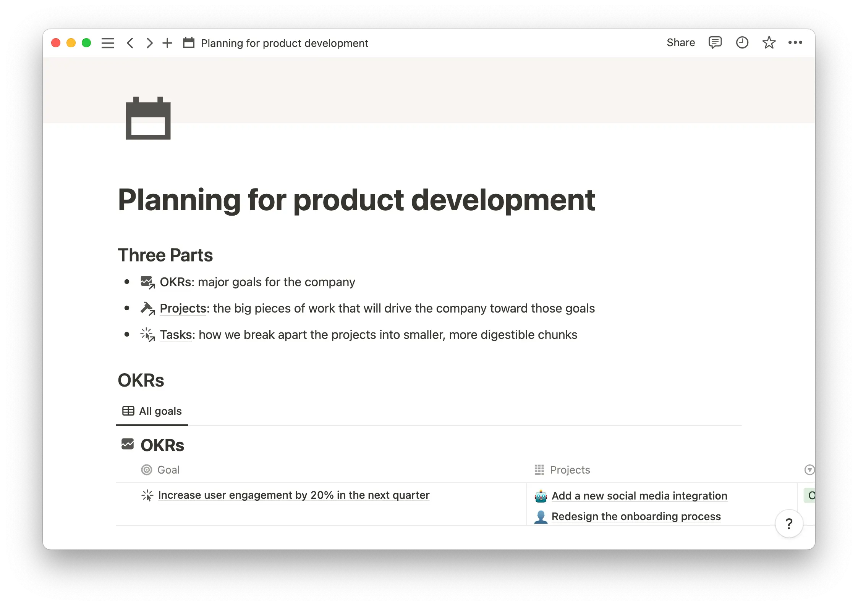
Task: View page history with the clock icon
Action: [742, 42]
